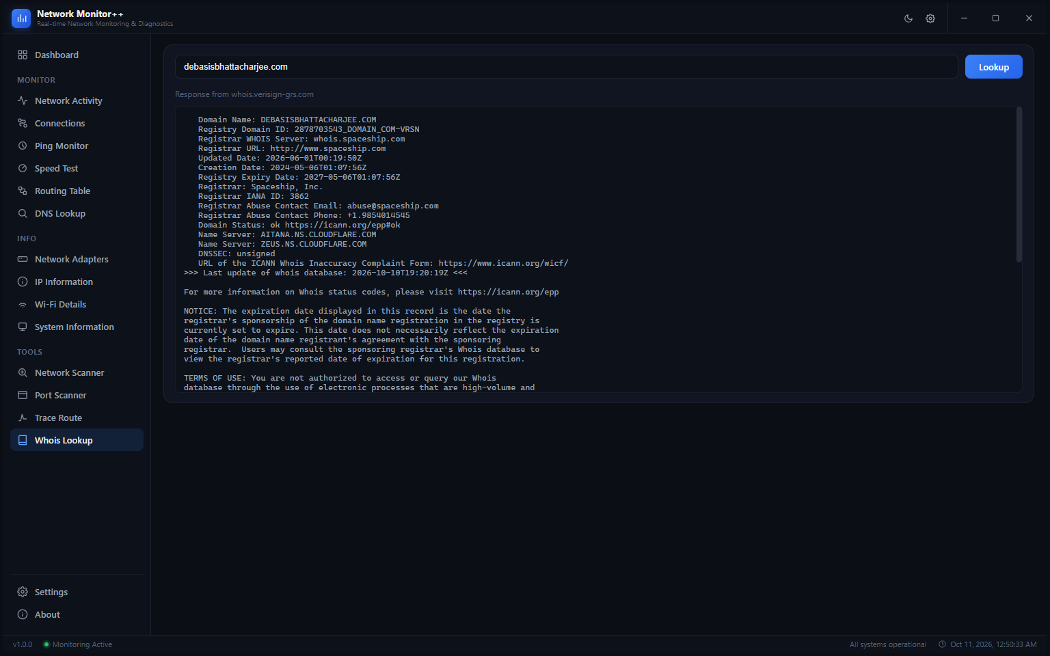Click the Port Scanner icon

click(23, 395)
